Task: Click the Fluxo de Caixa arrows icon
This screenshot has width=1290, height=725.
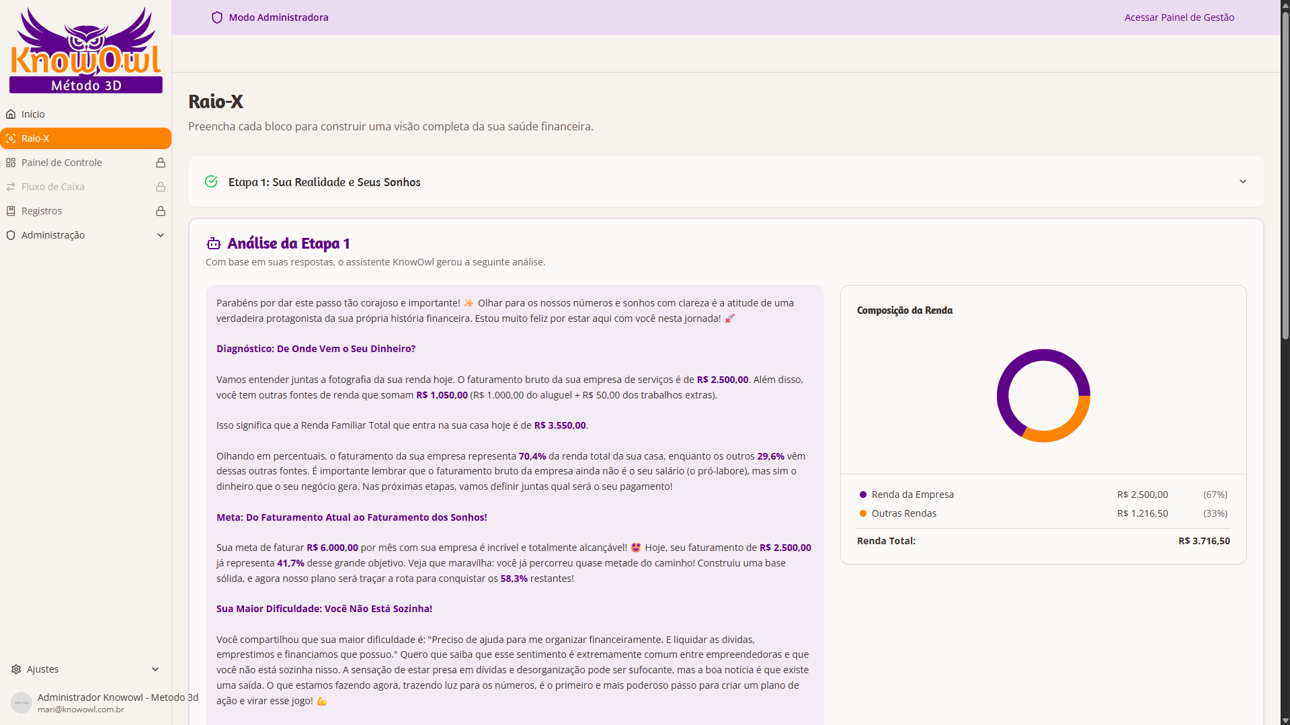Action: pyautogui.click(x=11, y=186)
